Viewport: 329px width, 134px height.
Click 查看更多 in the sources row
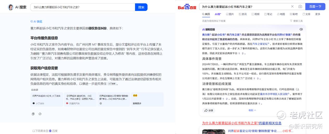[137, 103]
